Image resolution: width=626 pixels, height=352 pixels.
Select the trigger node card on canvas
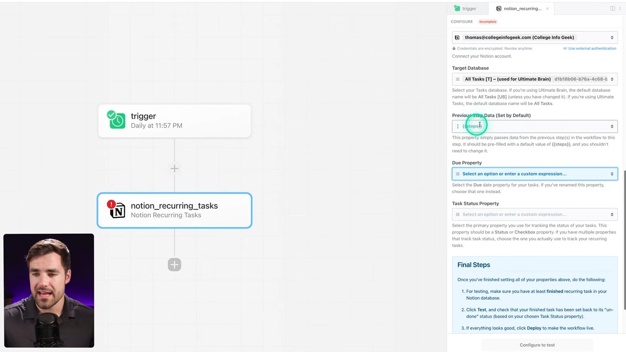(174, 121)
